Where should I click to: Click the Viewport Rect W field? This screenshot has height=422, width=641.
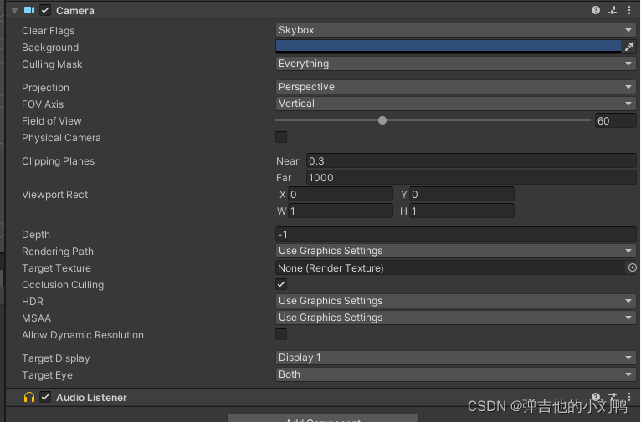pos(340,211)
